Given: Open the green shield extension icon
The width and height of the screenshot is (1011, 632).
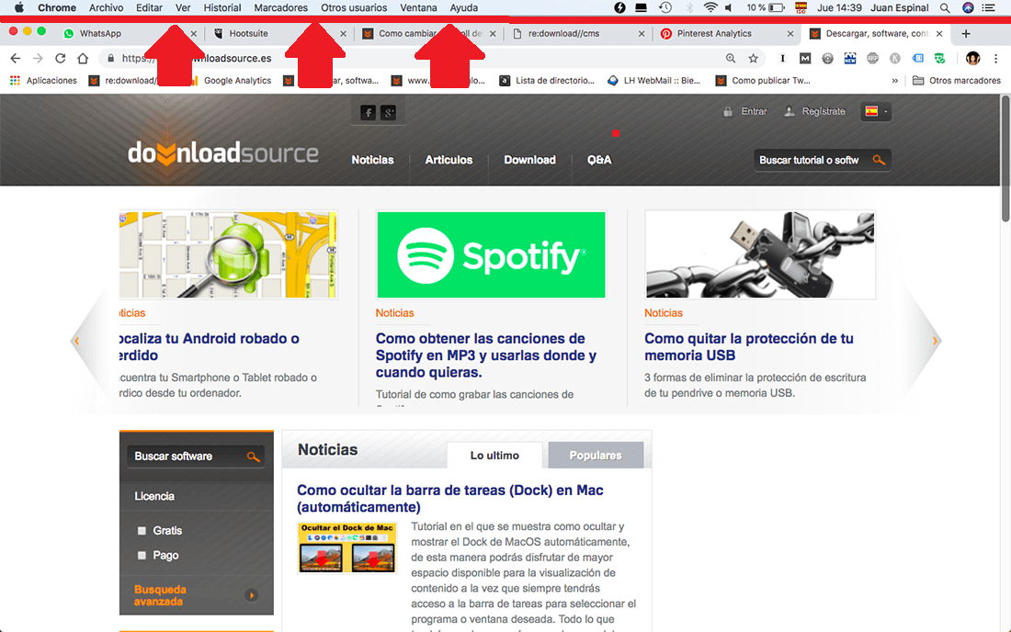Looking at the screenshot, I should pyautogui.click(x=940, y=58).
